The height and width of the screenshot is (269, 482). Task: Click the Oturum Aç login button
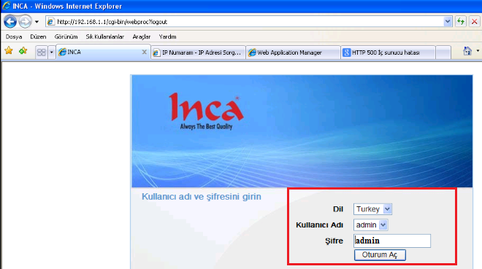coord(380,255)
